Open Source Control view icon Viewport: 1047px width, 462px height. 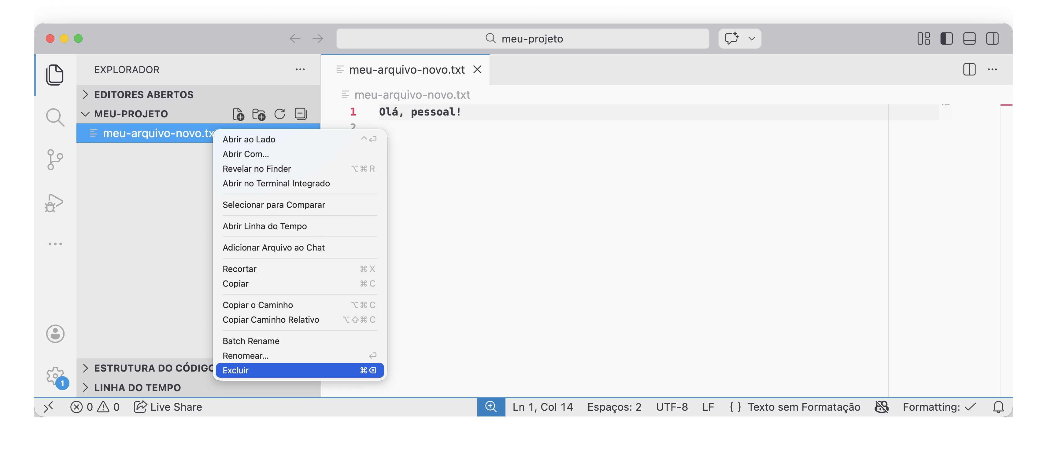(55, 159)
